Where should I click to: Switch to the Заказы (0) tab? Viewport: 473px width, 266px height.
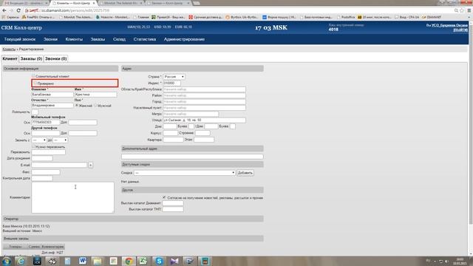coord(31,58)
